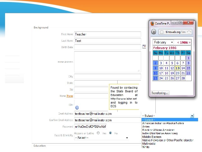The width and height of the screenshot is (202, 152).
Task: Click arrow of the open ethnicity Select combo
Action: [192, 116]
